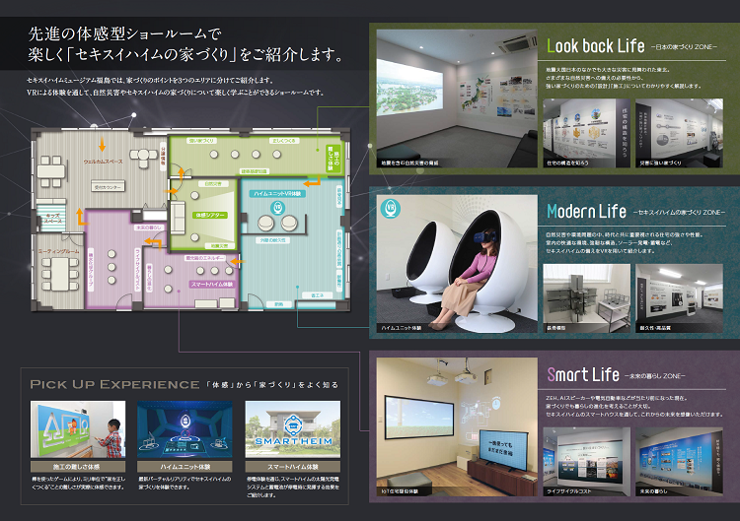Click green 体感シアター label

pyautogui.click(x=210, y=215)
